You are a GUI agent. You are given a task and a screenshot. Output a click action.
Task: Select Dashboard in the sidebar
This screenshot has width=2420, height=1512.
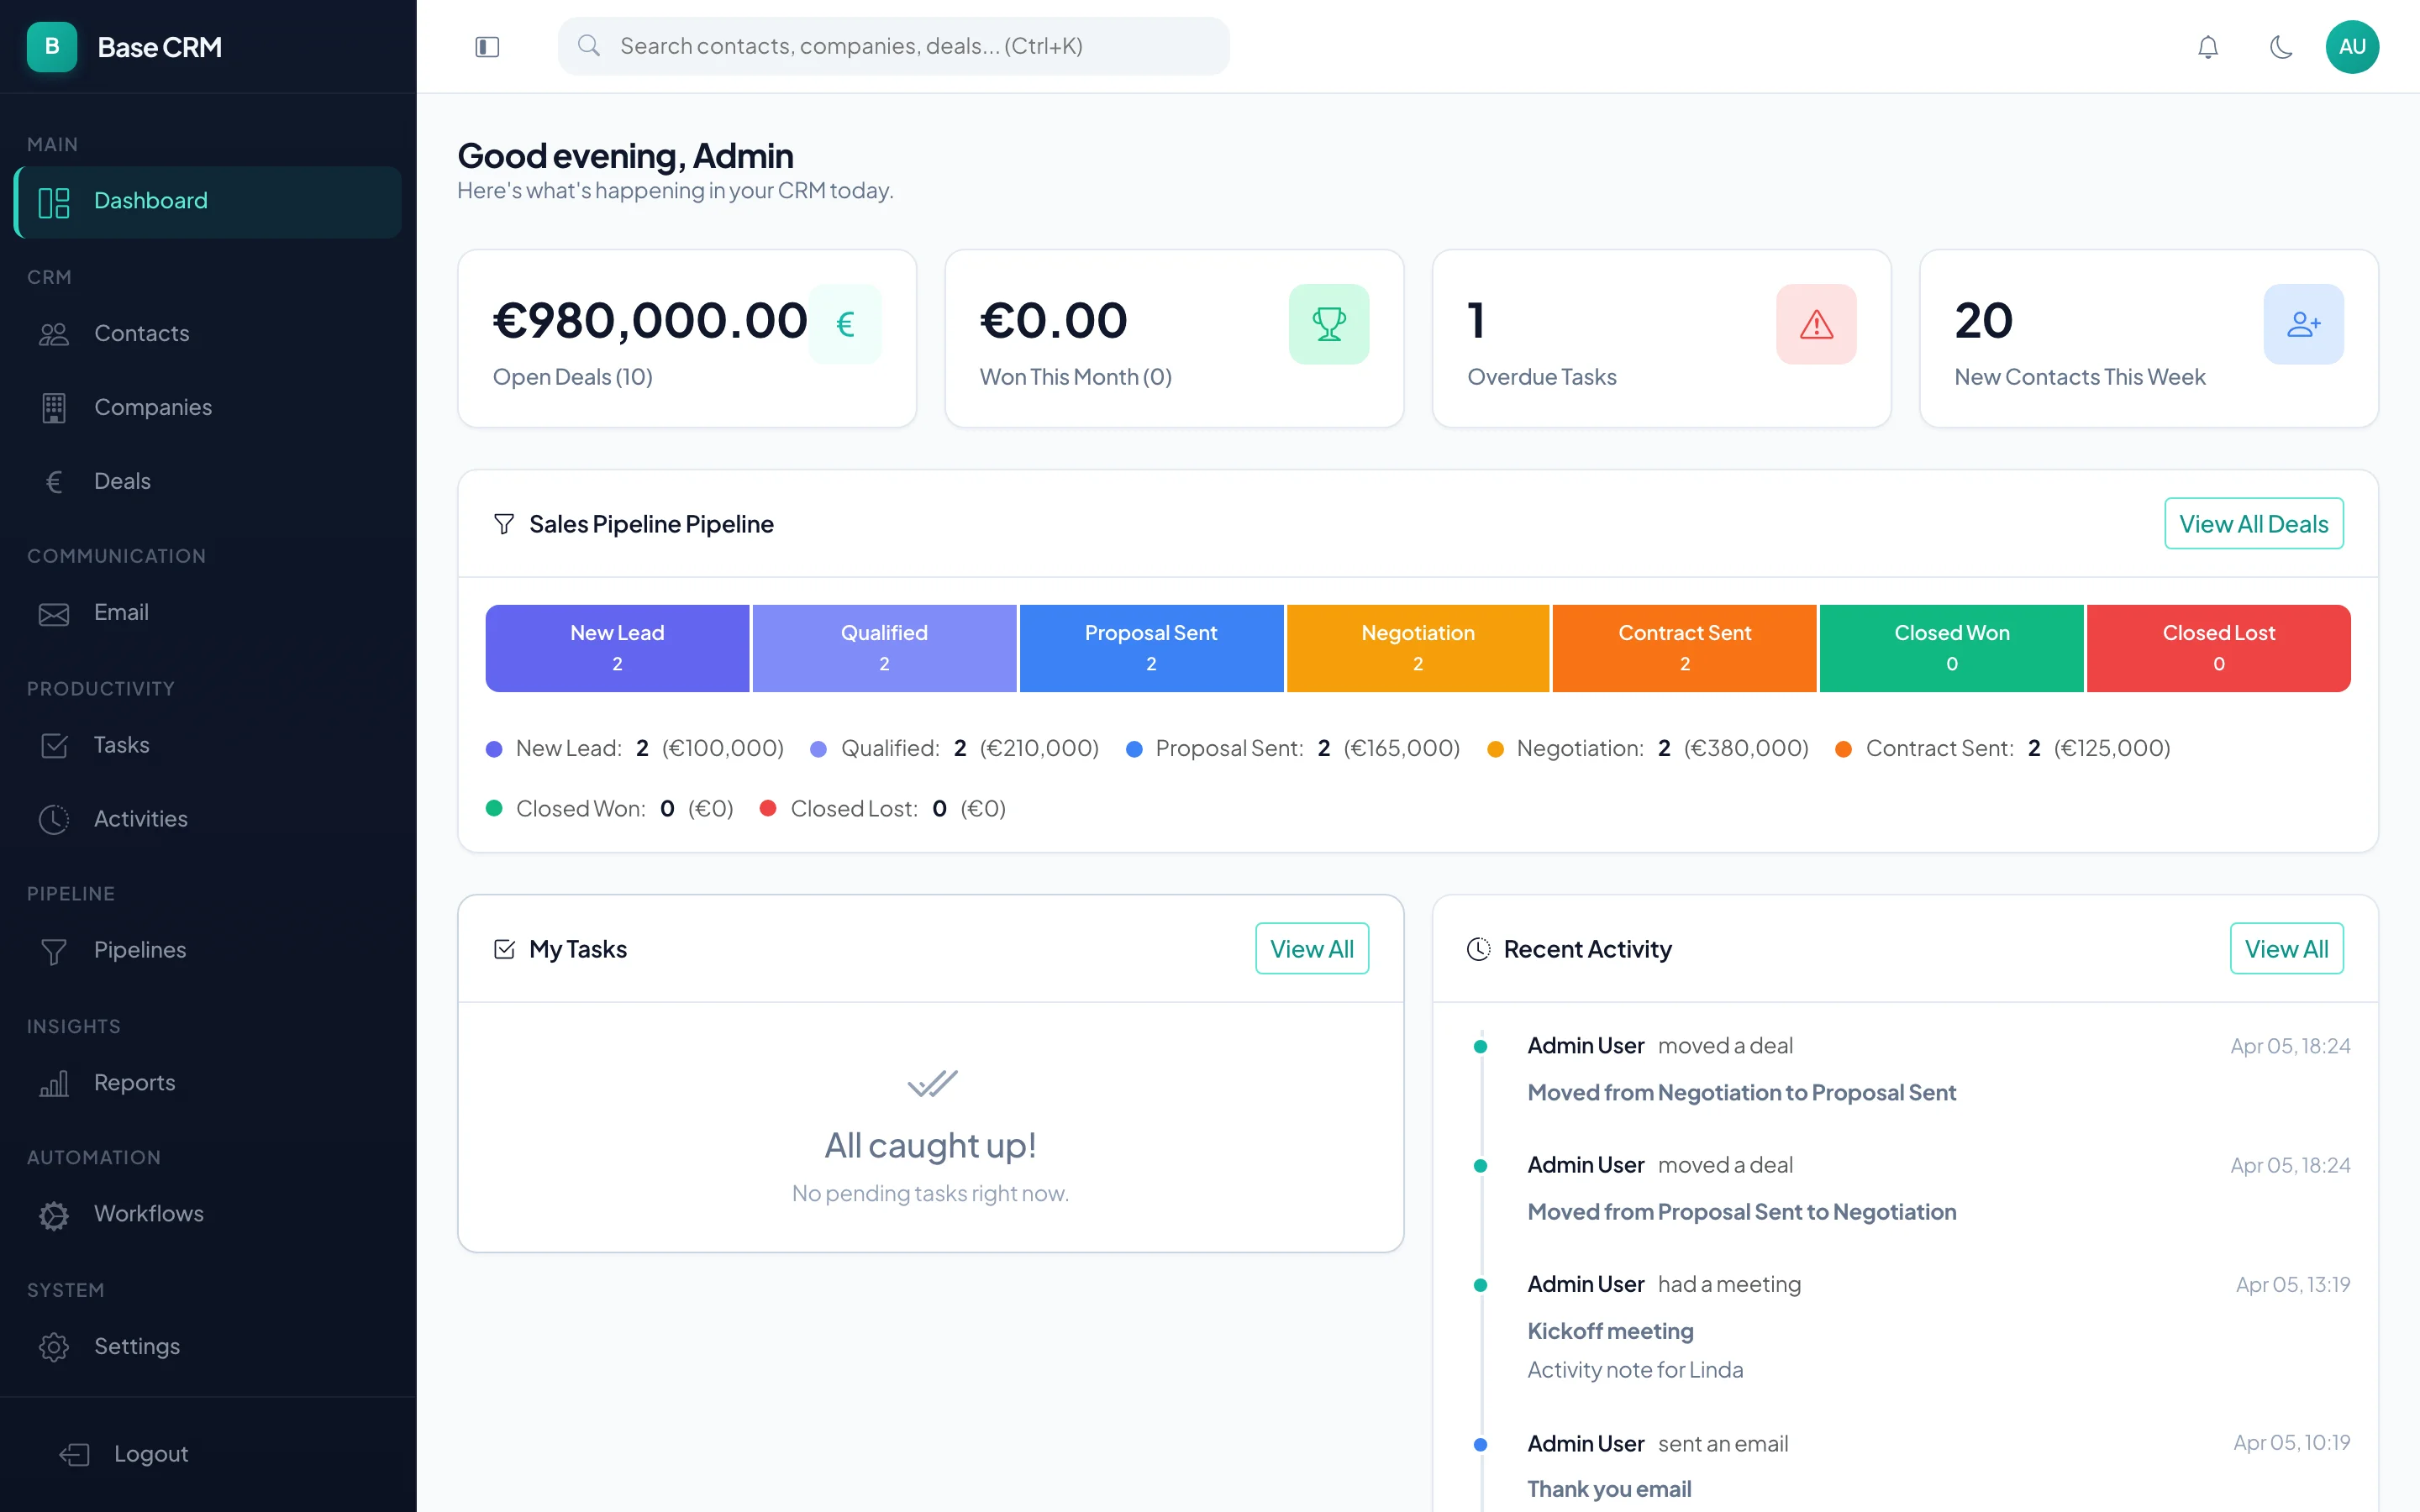(x=150, y=201)
